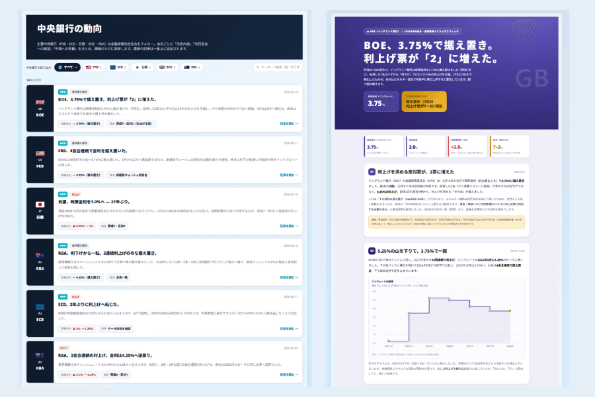Click BOE card's 3.75%(据え置き) rate chip
Screen dimensions: 595x397
tap(81, 124)
